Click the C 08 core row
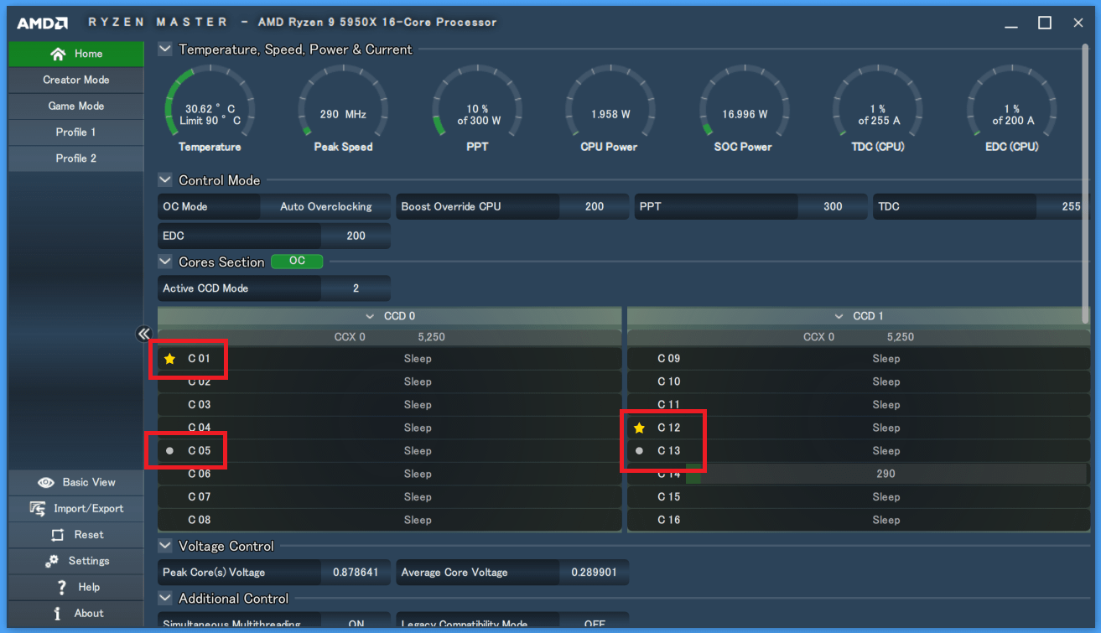The image size is (1101, 633). click(390, 520)
